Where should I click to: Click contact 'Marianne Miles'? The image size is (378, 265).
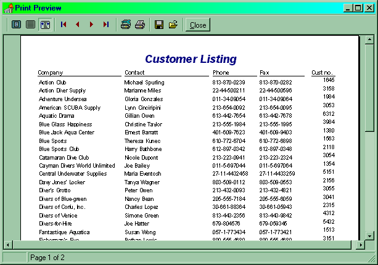point(142,91)
